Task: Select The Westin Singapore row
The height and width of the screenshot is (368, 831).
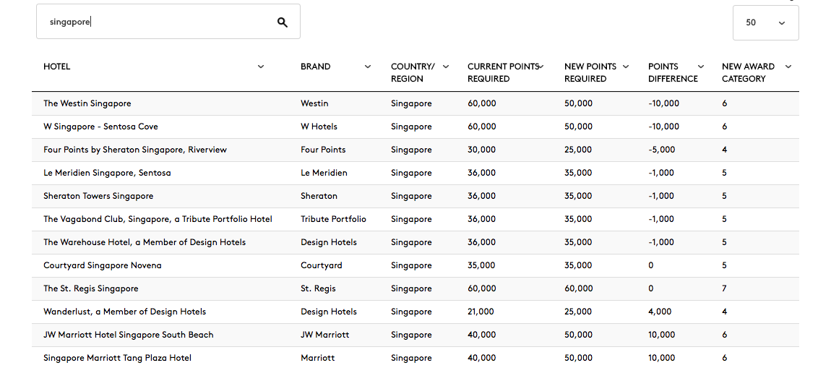Action: [415, 103]
